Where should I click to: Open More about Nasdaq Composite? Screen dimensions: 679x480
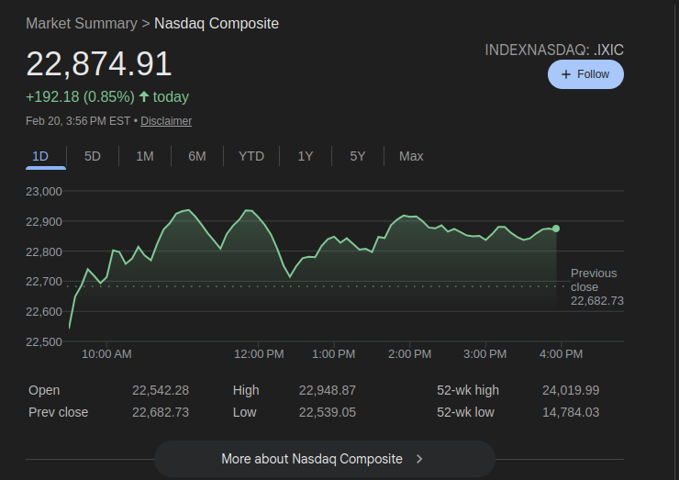coord(324,459)
